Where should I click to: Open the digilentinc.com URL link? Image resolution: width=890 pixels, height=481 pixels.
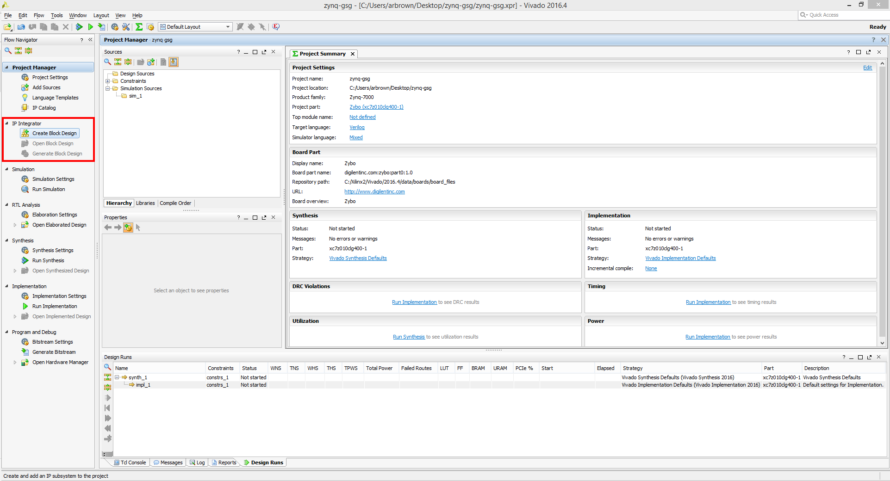pos(374,192)
